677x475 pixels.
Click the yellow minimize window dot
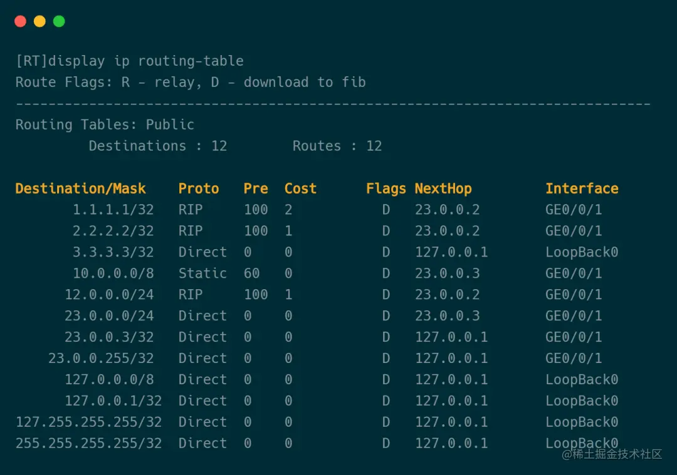point(39,21)
